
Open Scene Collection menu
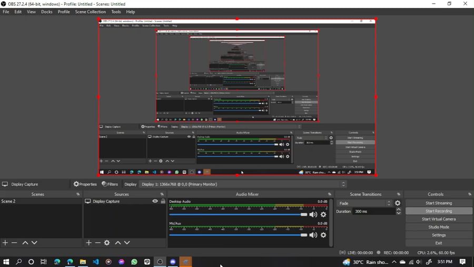pyautogui.click(x=91, y=12)
